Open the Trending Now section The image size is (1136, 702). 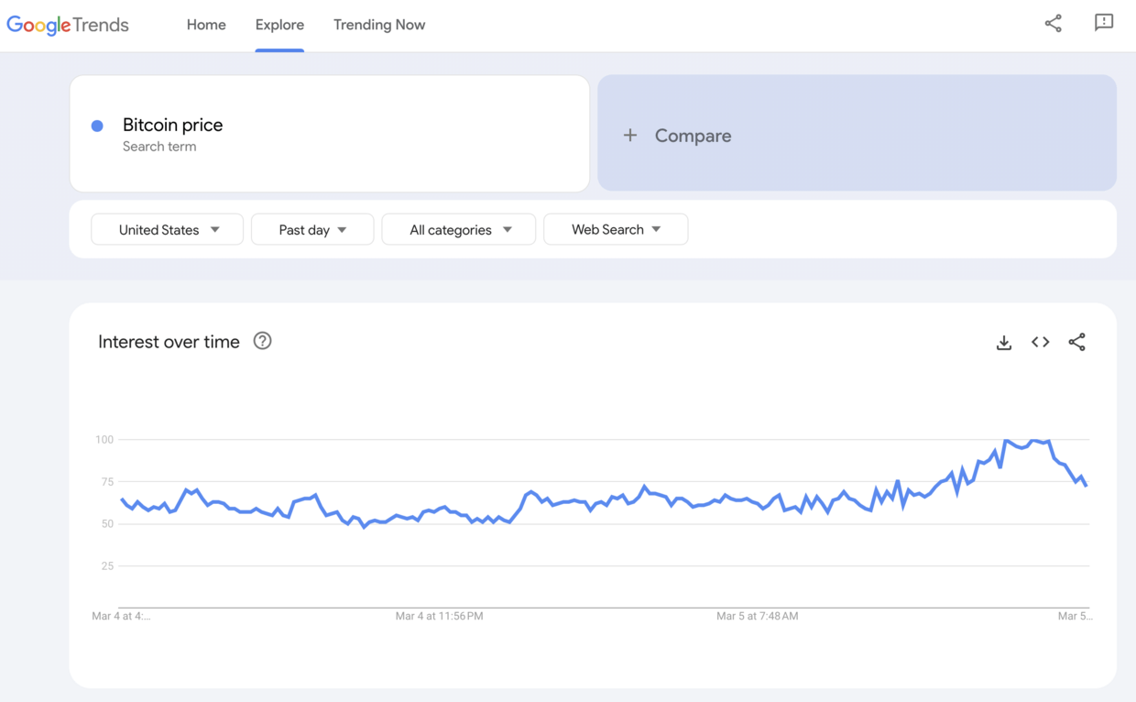[x=379, y=25]
